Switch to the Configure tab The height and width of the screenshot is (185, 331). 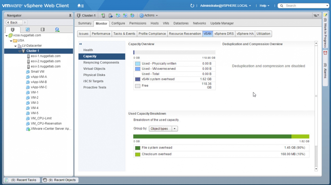(118, 23)
